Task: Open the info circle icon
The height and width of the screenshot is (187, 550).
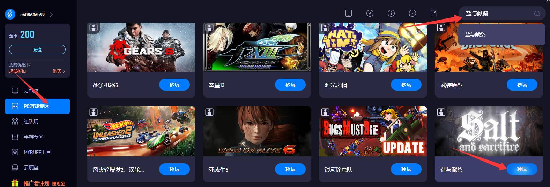Action: click(x=391, y=13)
